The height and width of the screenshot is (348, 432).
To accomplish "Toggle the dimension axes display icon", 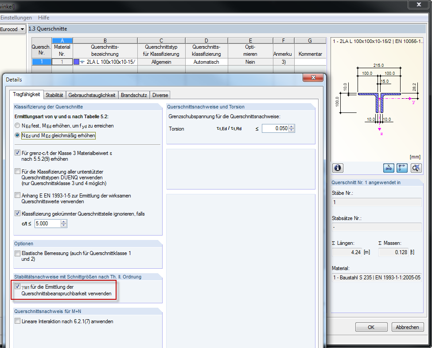I will [x=402, y=168].
